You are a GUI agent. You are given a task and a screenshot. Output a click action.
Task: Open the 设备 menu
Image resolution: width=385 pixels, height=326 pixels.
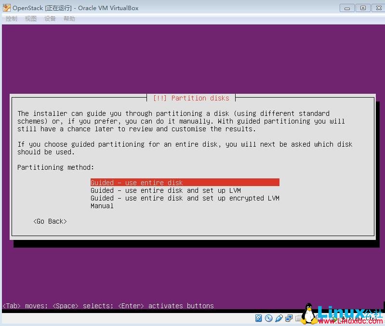[x=50, y=19]
